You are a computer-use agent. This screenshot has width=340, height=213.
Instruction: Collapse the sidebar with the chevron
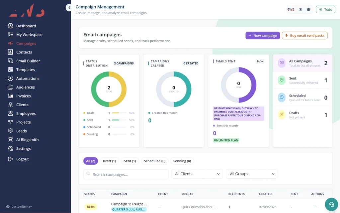tap(69, 8)
